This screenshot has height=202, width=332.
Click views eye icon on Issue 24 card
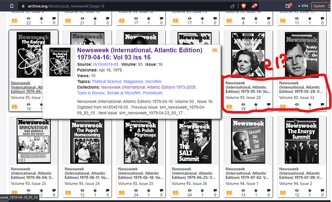point(82,190)
